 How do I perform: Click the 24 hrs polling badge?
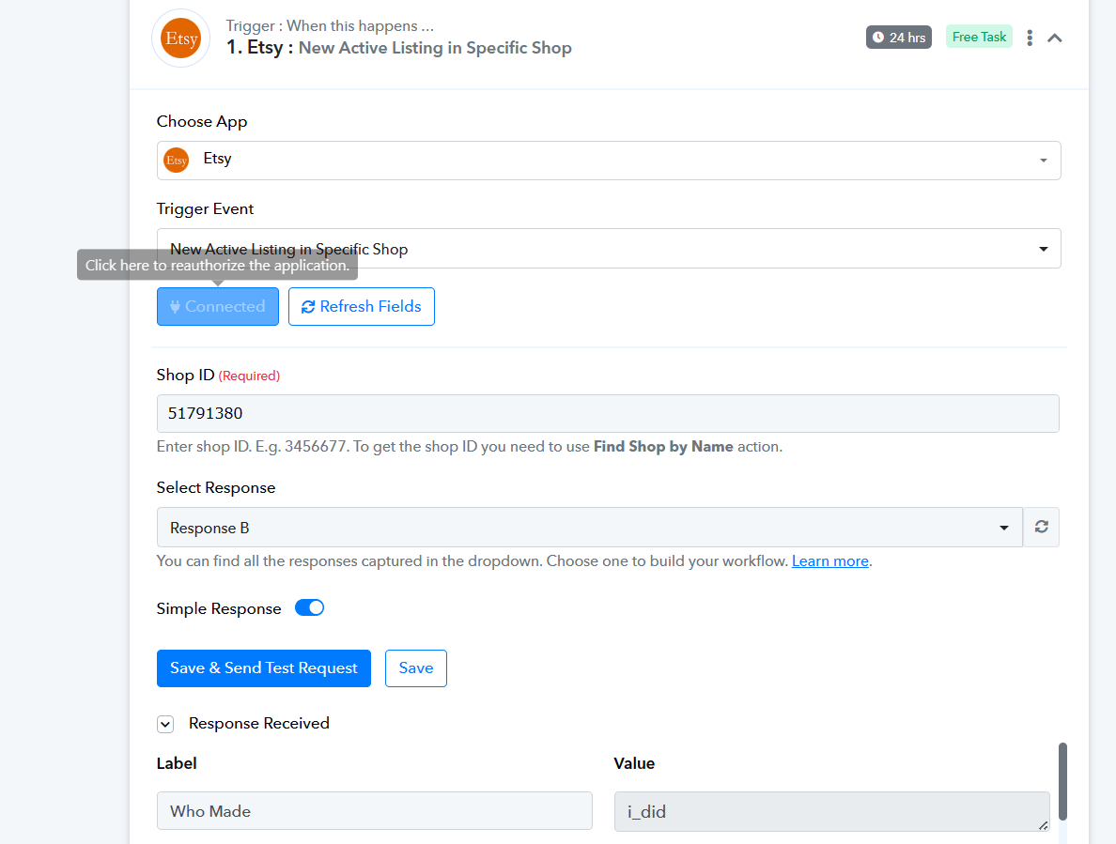[x=899, y=38]
